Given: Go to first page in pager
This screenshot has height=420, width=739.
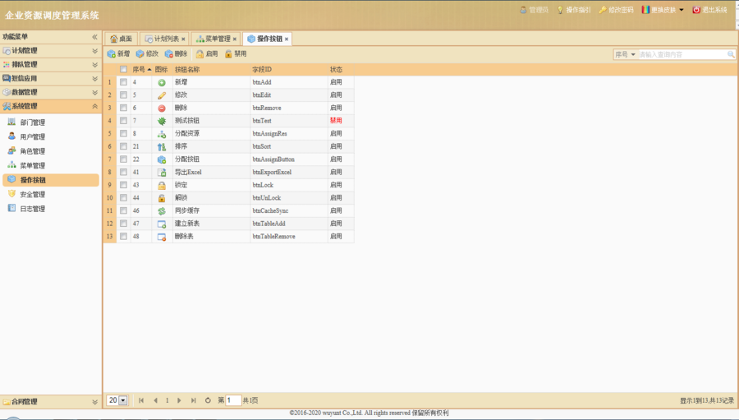Looking at the screenshot, I should click(141, 400).
